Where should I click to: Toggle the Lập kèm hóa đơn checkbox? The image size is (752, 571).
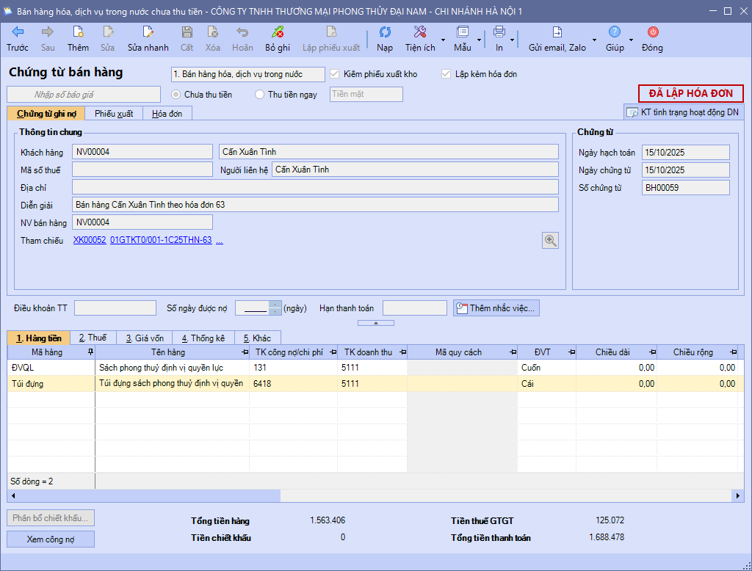pyautogui.click(x=446, y=74)
